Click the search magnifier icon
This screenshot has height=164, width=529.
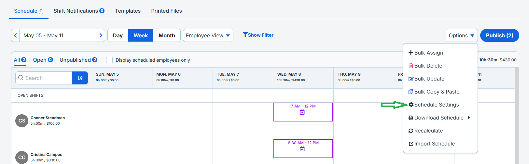click(x=21, y=78)
